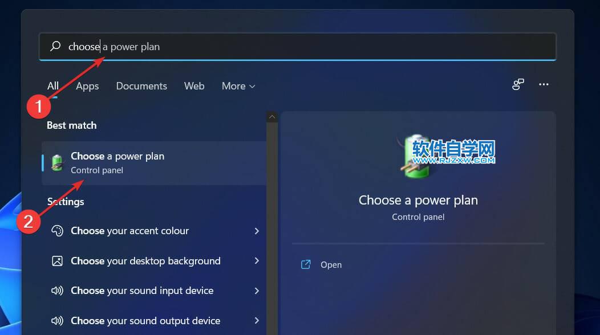Expand the chevron for accent colour
Image resolution: width=600 pixels, height=335 pixels.
(x=257, y=231)
